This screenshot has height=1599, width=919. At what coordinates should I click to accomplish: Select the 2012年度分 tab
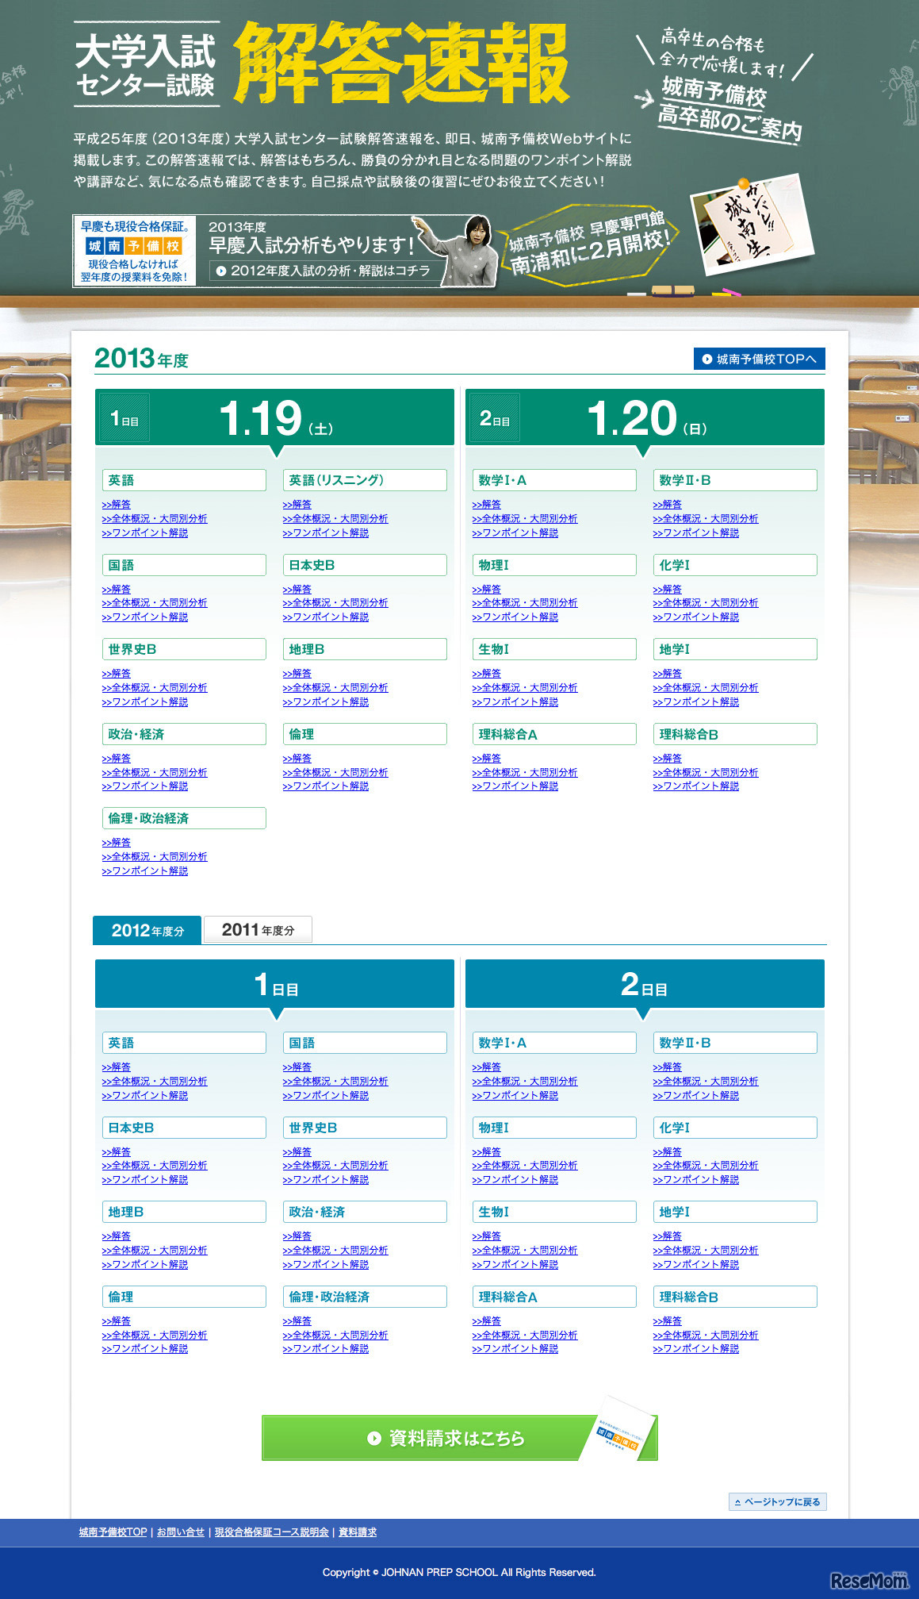[x=147, y=930]
